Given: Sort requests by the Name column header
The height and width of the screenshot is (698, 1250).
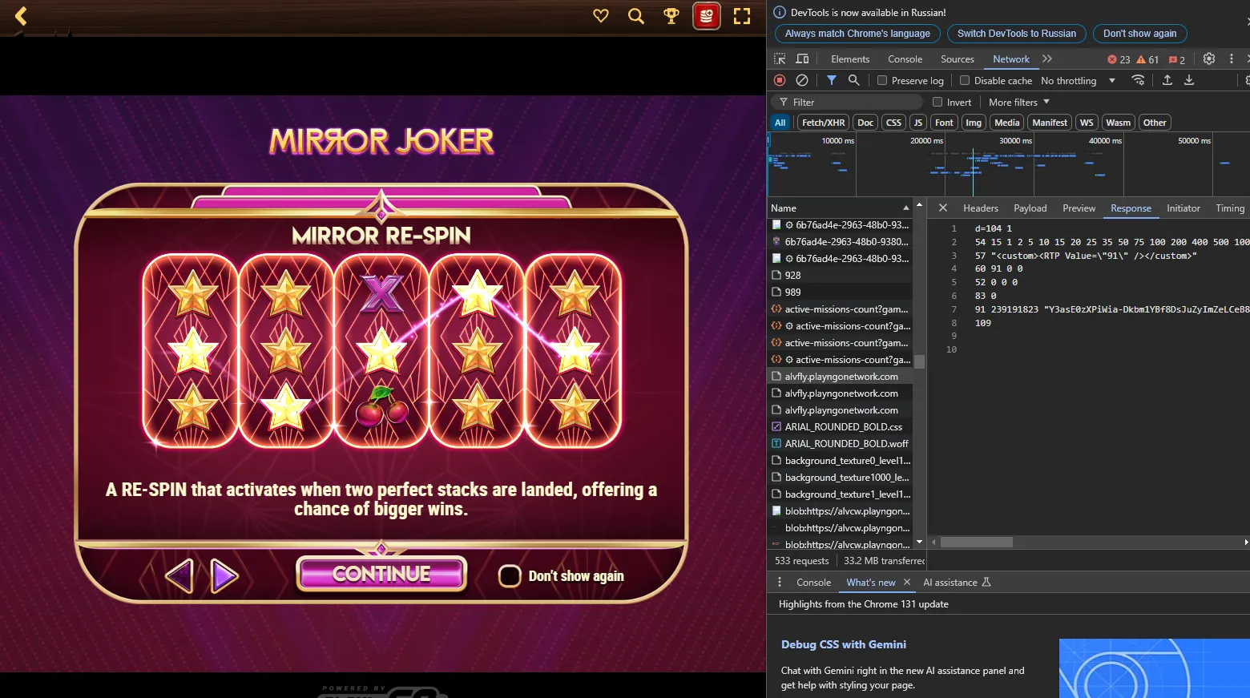Looking at the screenshot, I should click(840, 208).
